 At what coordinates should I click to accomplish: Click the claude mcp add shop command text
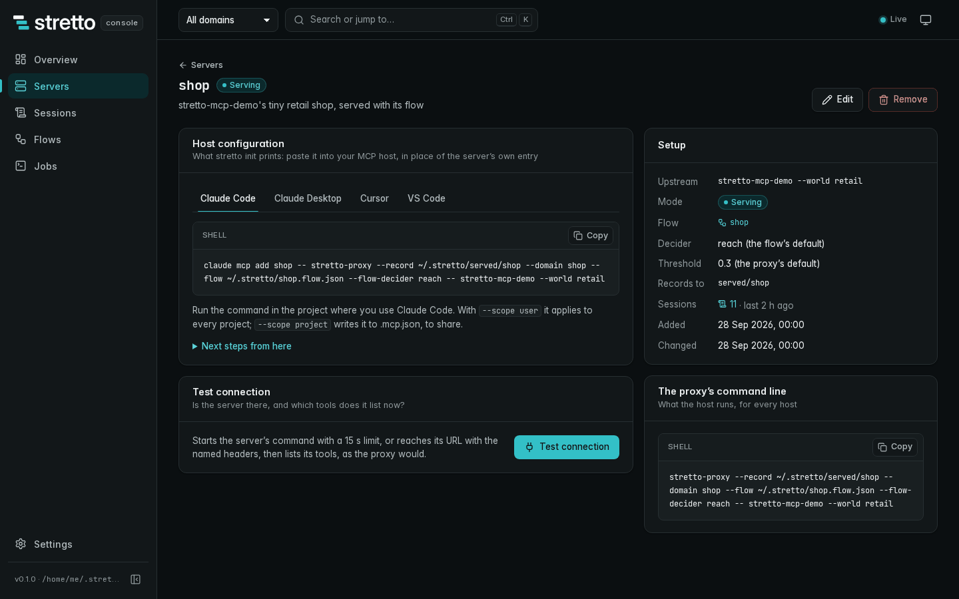click(404, 272)
